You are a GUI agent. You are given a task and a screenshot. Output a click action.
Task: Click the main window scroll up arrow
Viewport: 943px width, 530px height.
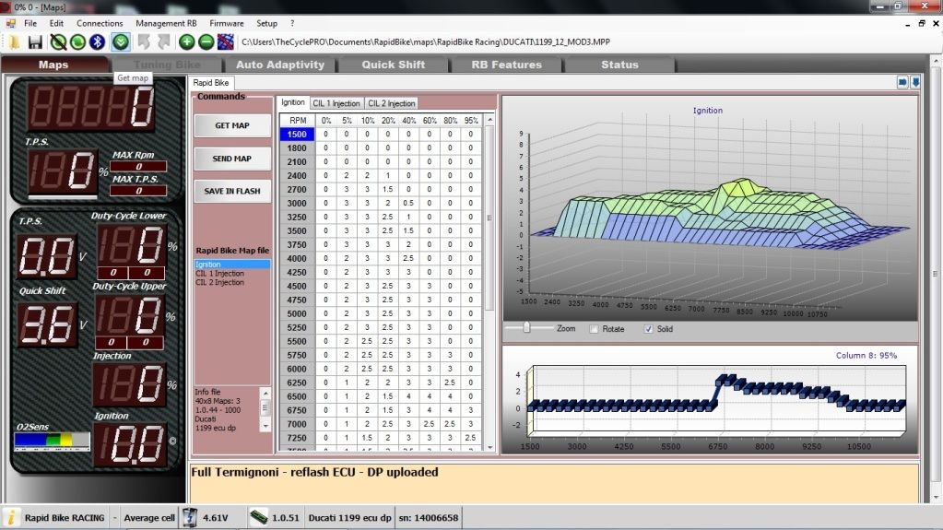coord(936,62)
